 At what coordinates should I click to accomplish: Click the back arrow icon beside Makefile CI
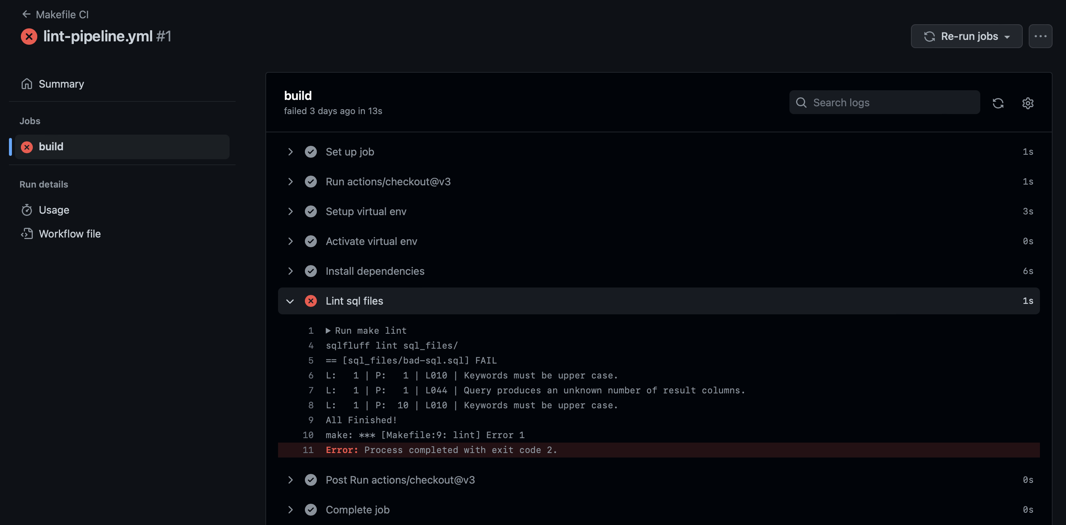tap(26, 14)
